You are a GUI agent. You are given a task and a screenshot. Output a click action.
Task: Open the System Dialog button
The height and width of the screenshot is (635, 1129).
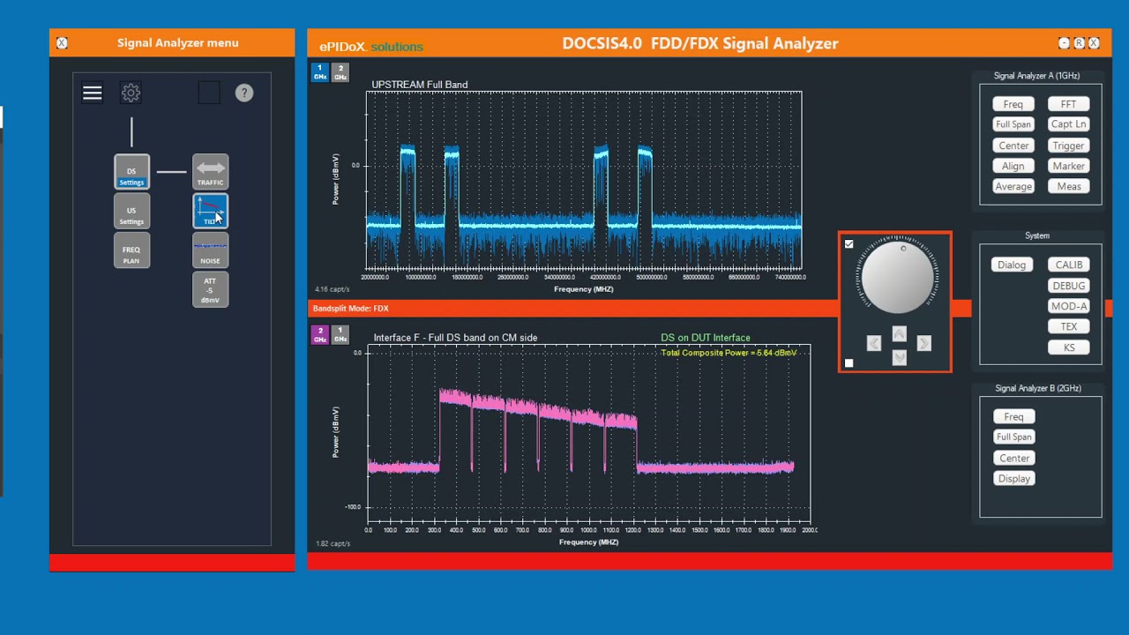[1012, 265]
